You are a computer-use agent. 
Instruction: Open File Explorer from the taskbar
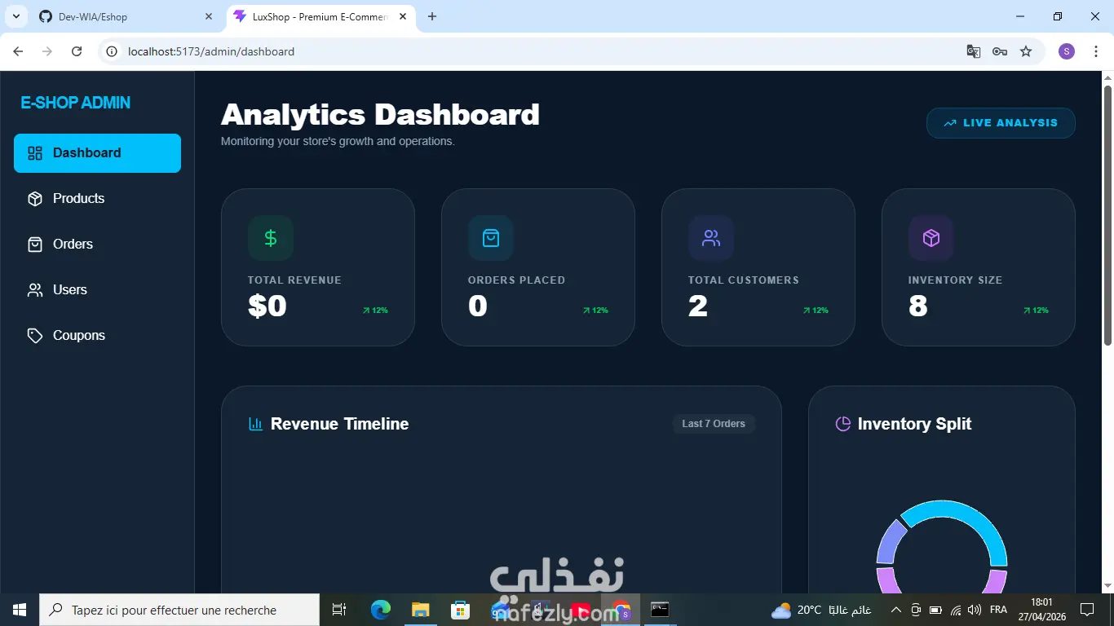click(x=420, y=610)
